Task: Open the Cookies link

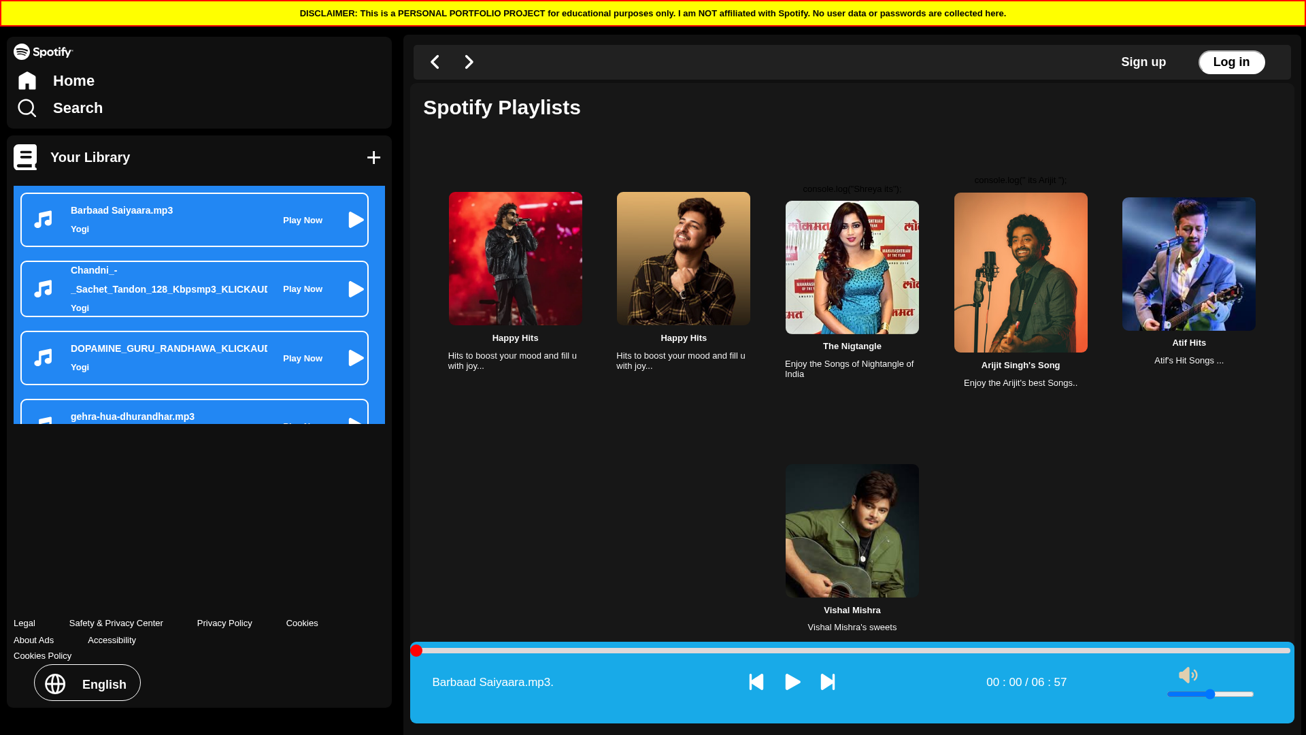Action: 302,623
